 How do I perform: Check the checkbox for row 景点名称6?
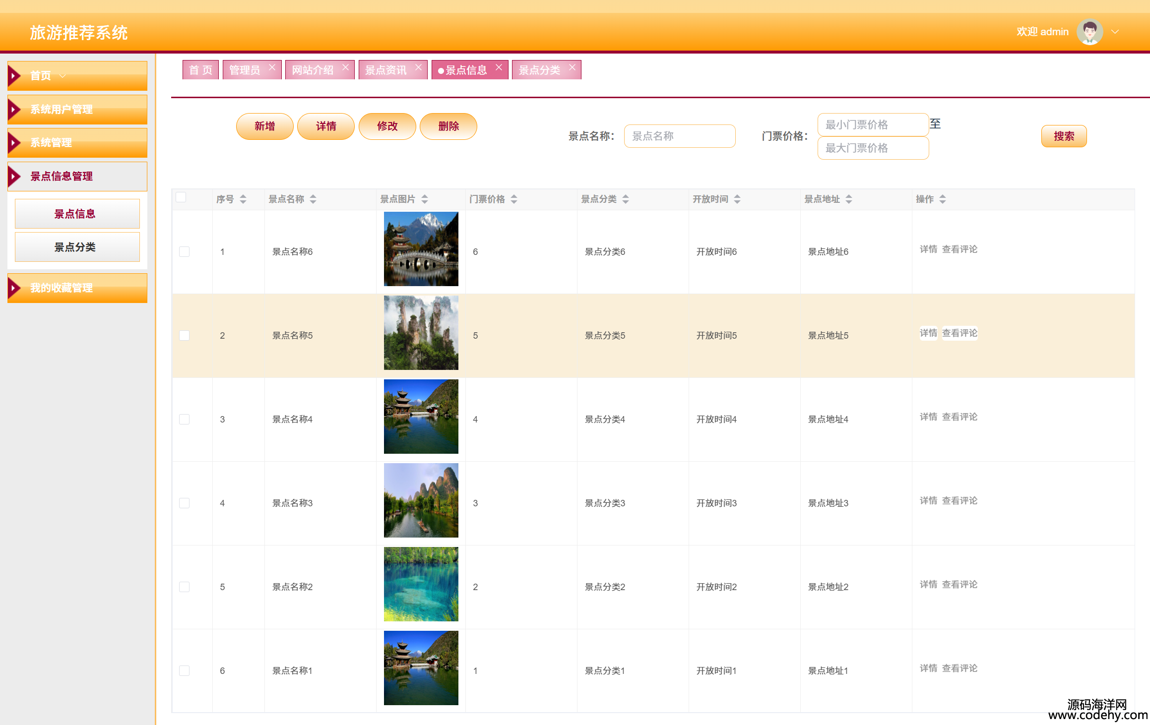click(x=184, y=252)
